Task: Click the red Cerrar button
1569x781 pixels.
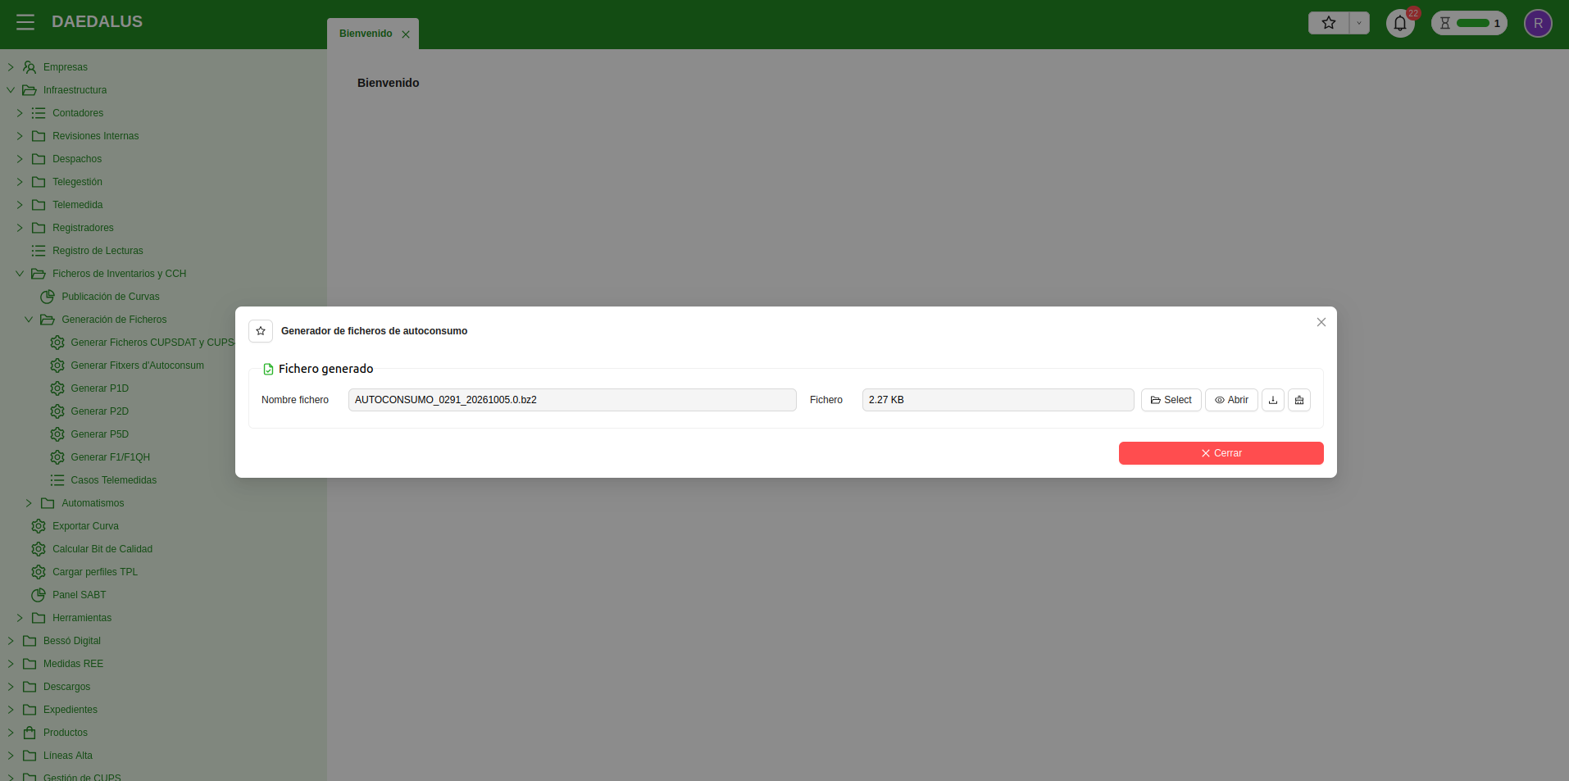Action: 1221,453
